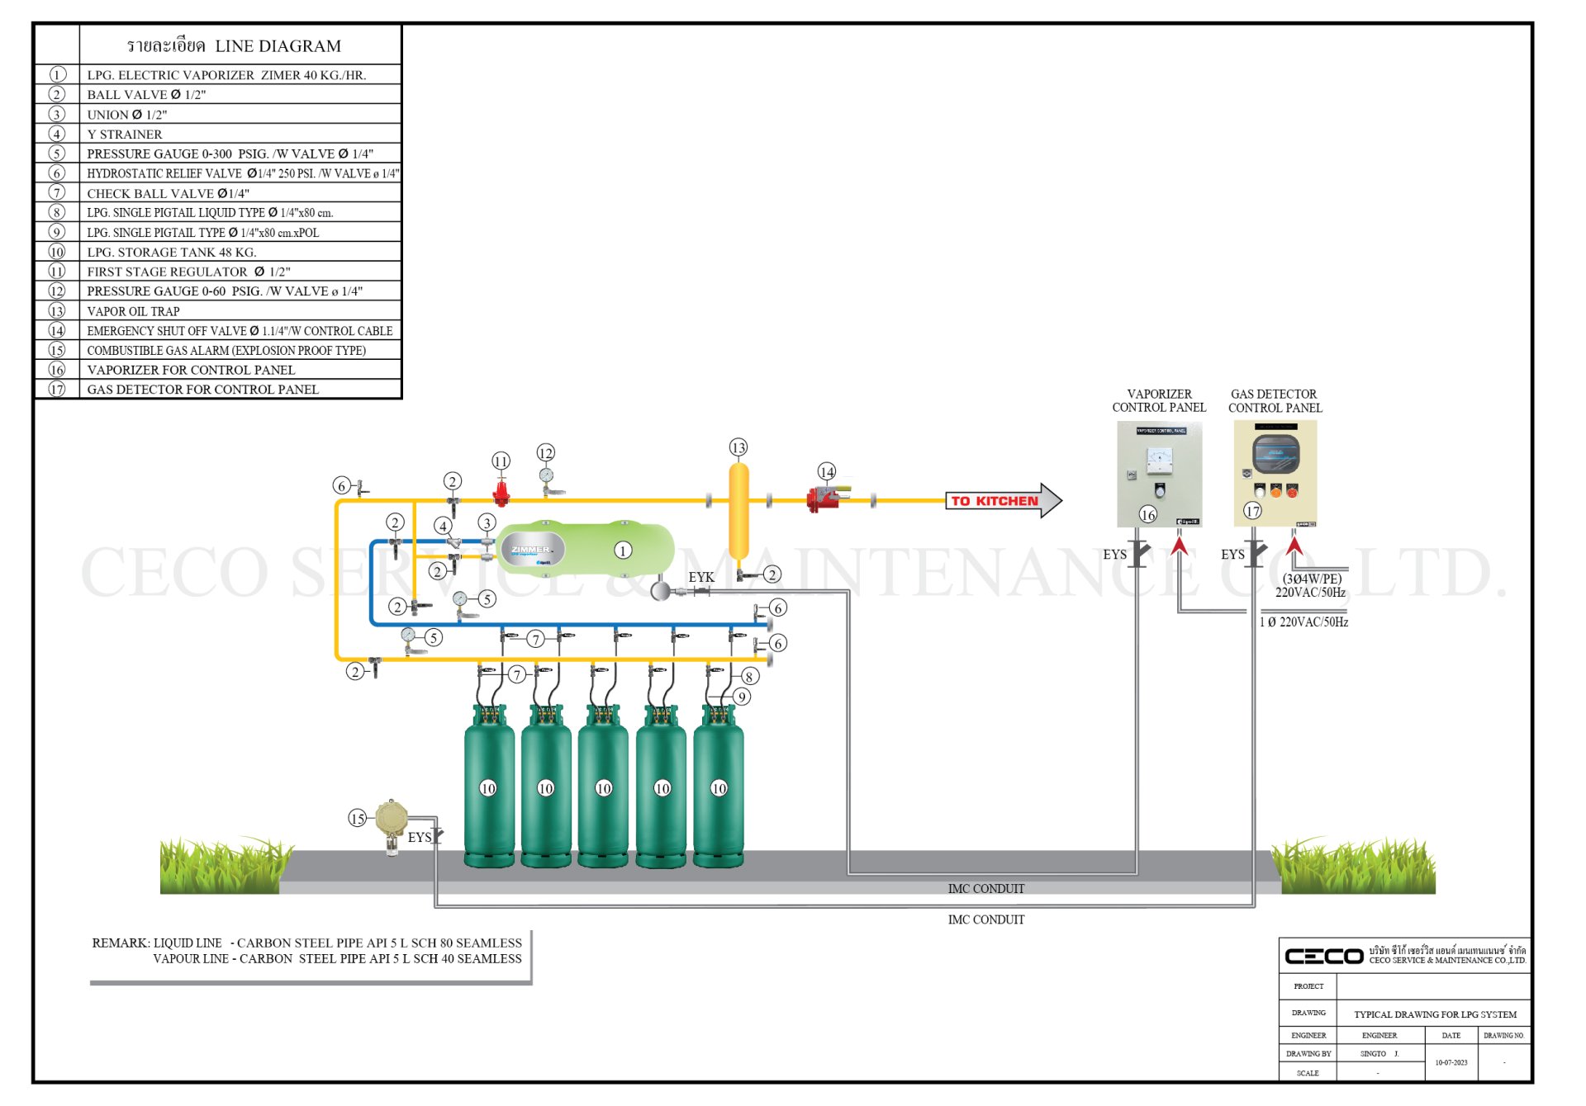Click callout circle 16 on vaporizer panel
The width and height of the screenshot is (1586, 1106).
1147,517
